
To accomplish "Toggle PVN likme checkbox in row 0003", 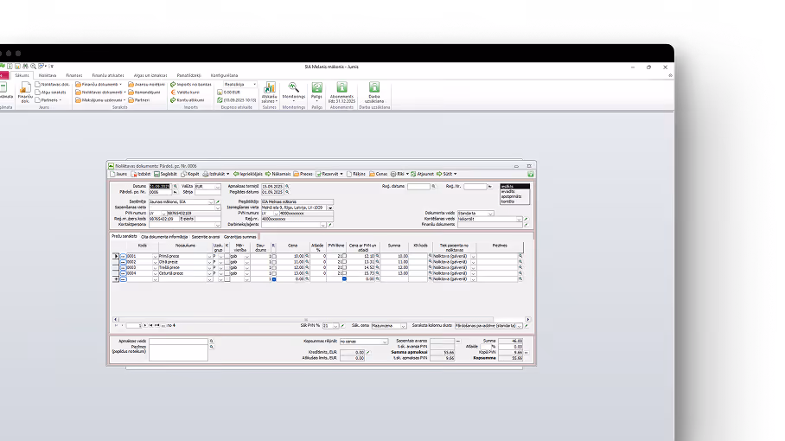I will 344,267.
